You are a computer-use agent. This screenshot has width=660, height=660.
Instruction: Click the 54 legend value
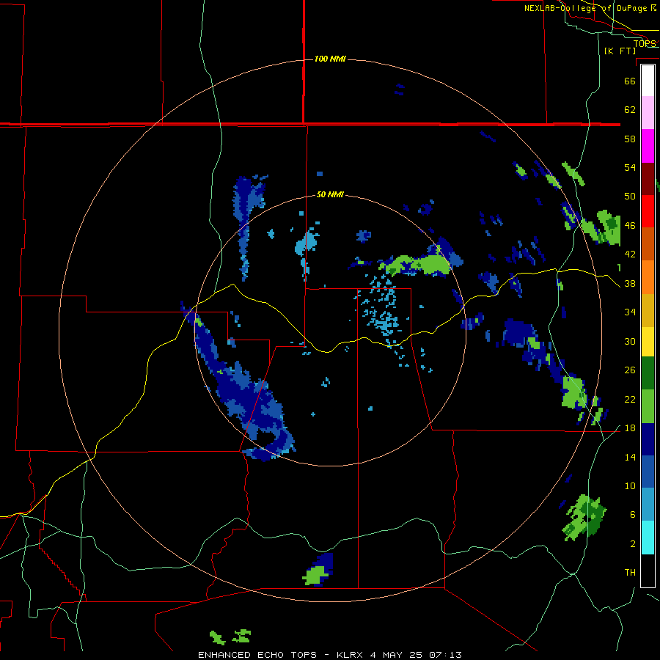coord(630,167)
